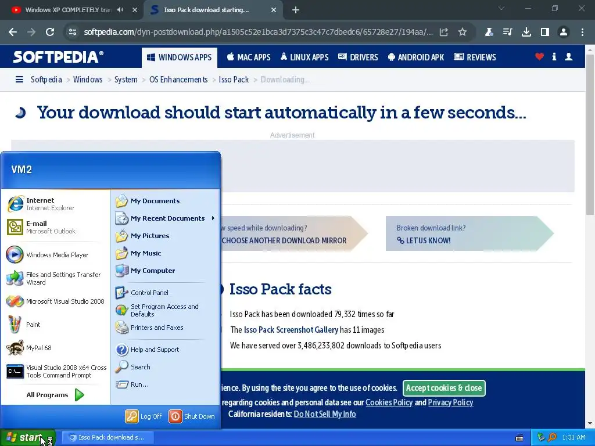Image resolution: width=595 pixels, height=446 pixels.
Task: Open Visual Studio 2008 x64 Command Prompt
Action: tap(56, 371)
